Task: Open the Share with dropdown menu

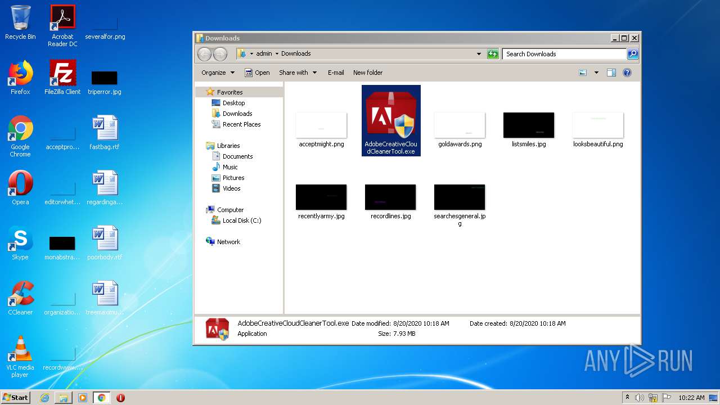Action: pos(298,73)
